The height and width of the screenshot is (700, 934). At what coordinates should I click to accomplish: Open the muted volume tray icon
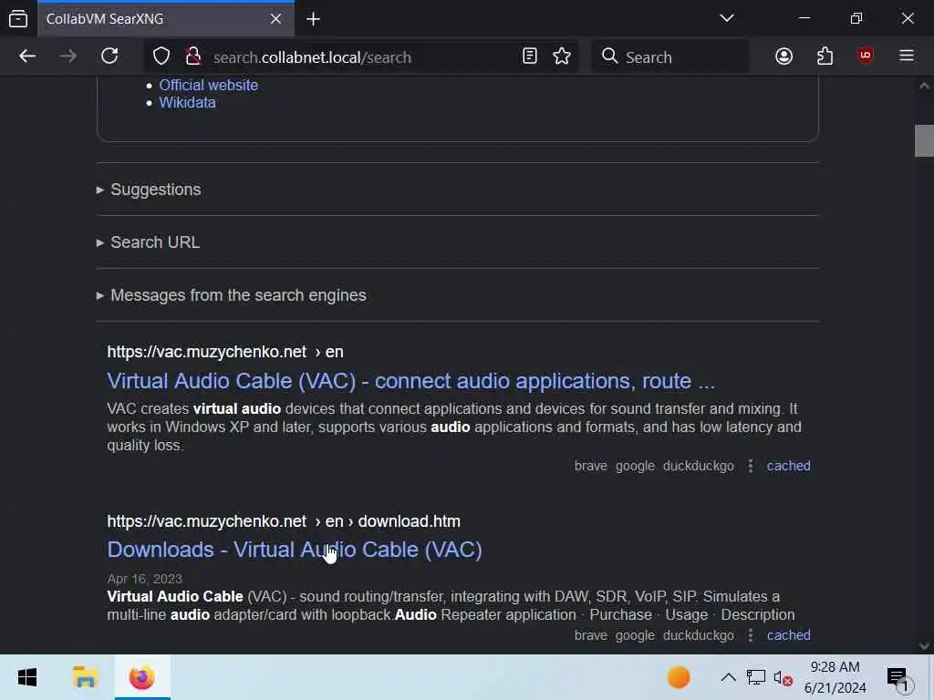coord(783,677)
